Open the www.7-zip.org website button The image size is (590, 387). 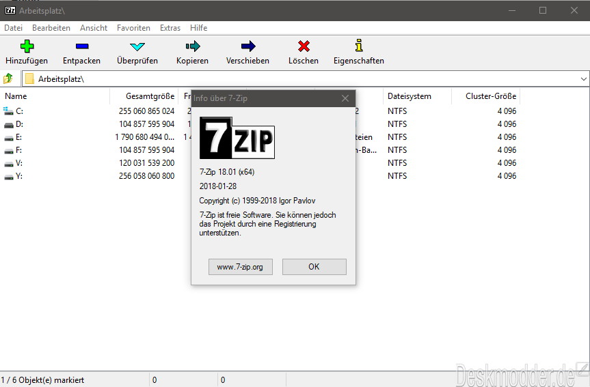click(241, 267)
